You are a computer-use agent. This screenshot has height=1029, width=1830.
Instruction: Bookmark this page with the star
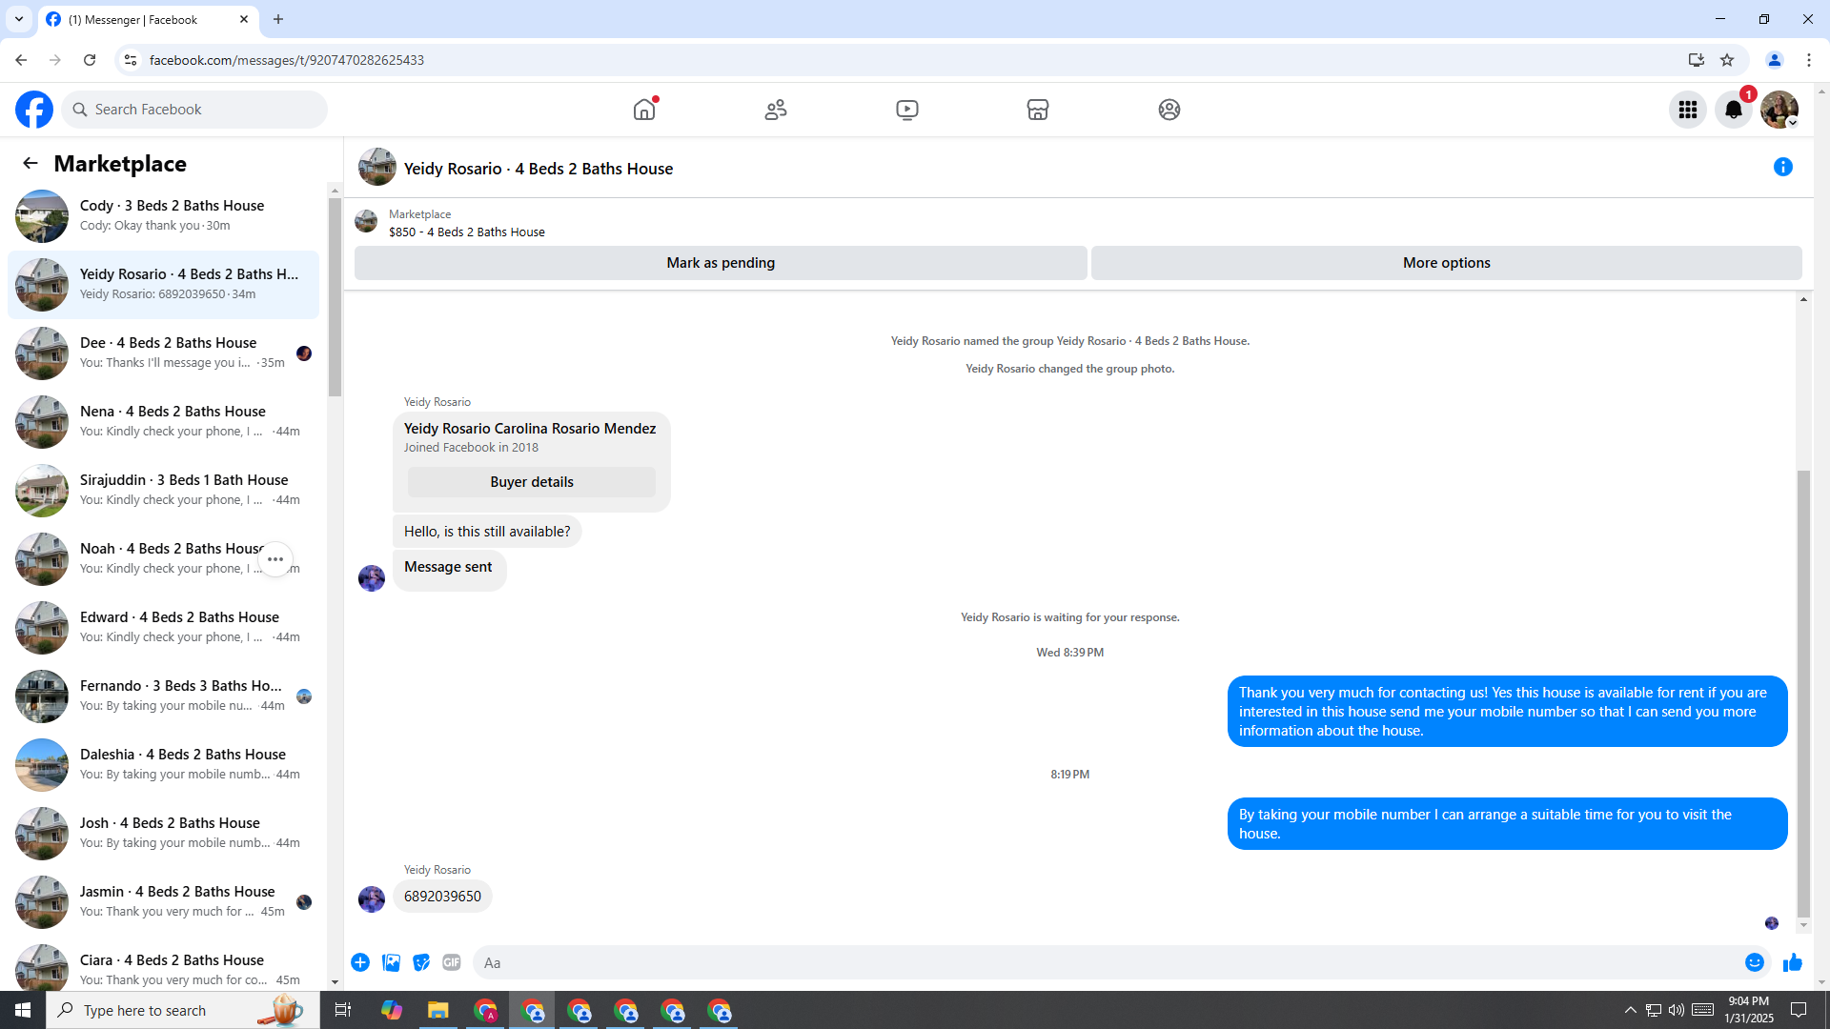pos(1727,60)
